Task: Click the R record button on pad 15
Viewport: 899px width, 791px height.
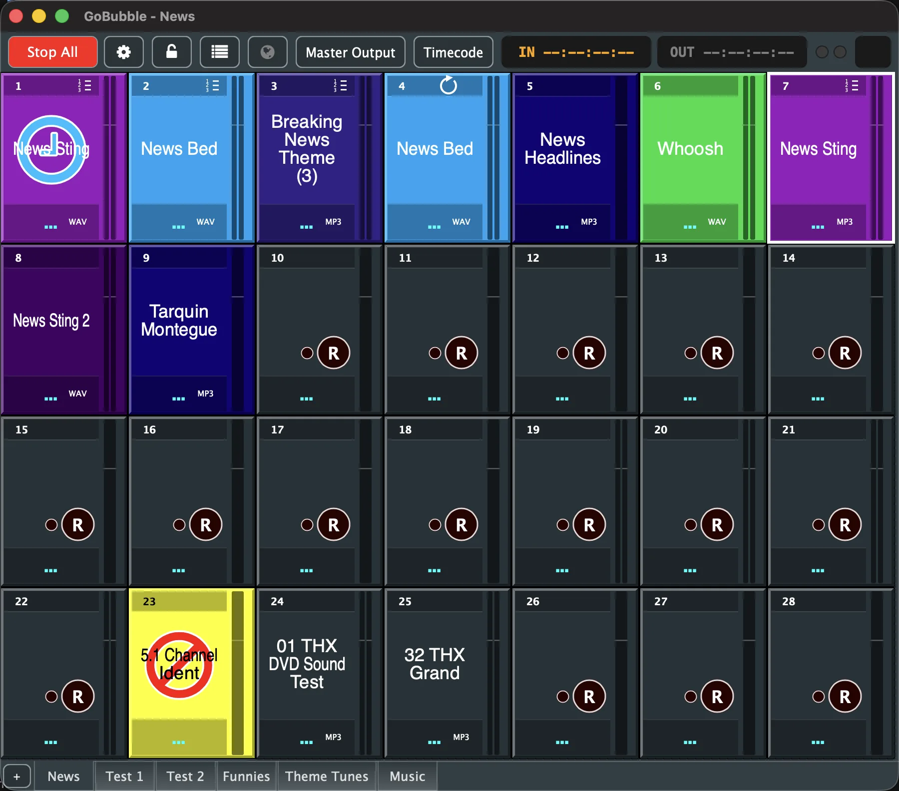Action: click(78, 524)
